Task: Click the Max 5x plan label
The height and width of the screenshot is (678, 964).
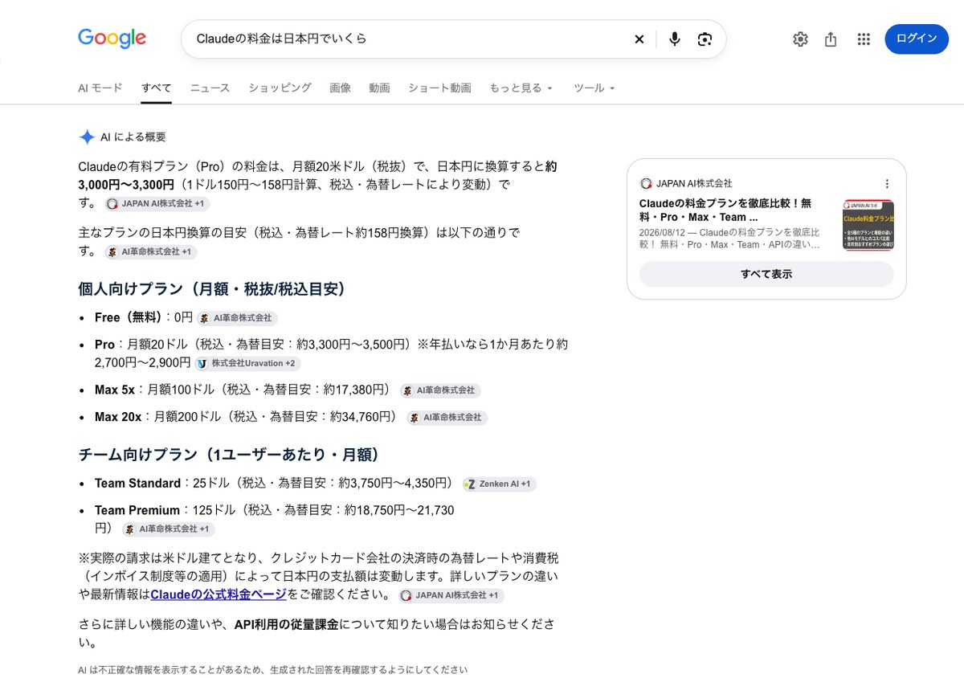Action: tap(115, 390)
